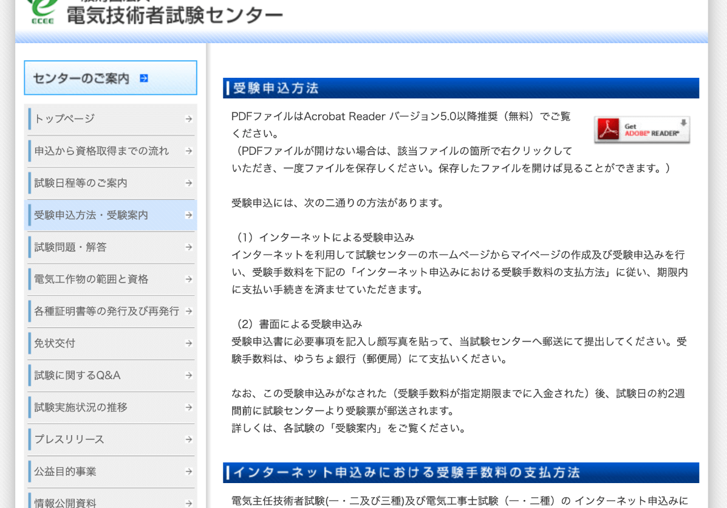Click the arrow icon next to 試験に関するQ&A
The height and width of the screenshot is (508, 727).
pyautogui.click(x=189, y=375)
